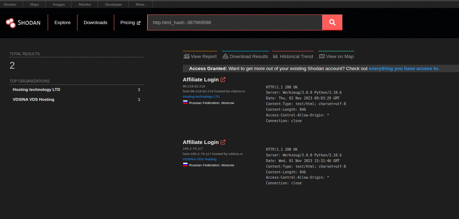Click the external link icon beside Pricing
The width and height of the screenshot is (459, 219).
[139, 23]
